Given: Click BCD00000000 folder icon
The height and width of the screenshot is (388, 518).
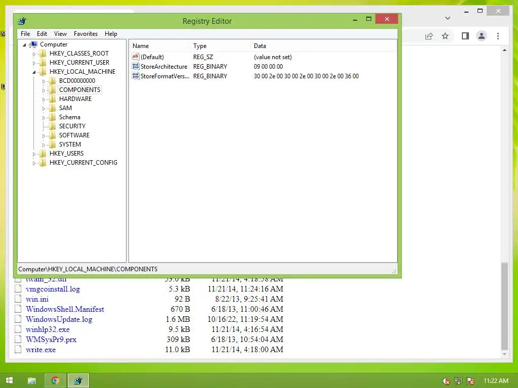Looking at the screenshot, I should [52, 81].
